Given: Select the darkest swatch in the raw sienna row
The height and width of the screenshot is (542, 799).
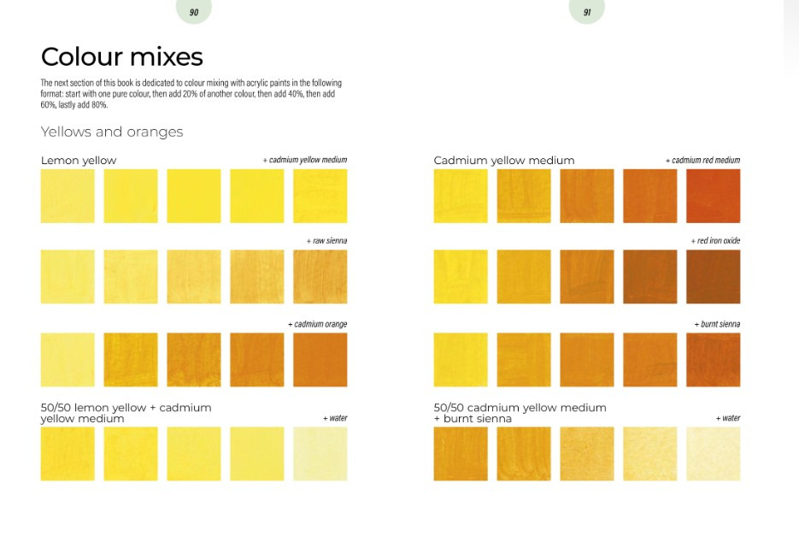Looking at the screenshot, I should [x=320, y=277].
